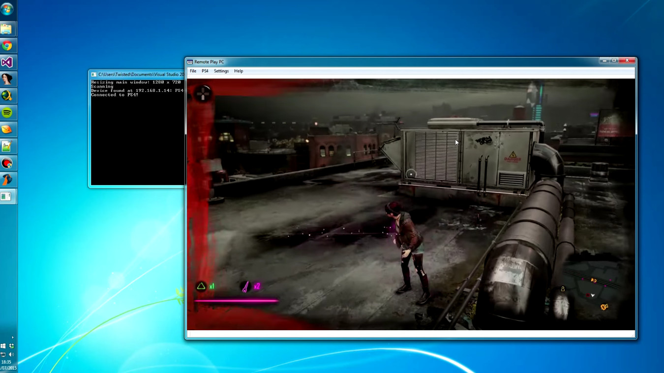Viewport: 664px width, 373px height.
Task: Expand hidden system tray icons arrow
Action: point(12,338)
